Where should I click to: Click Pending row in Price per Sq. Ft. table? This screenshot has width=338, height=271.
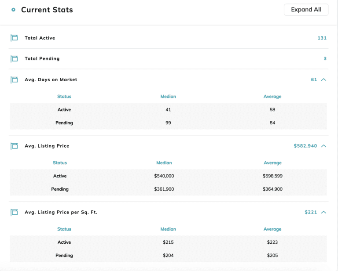tap(168, 255)
